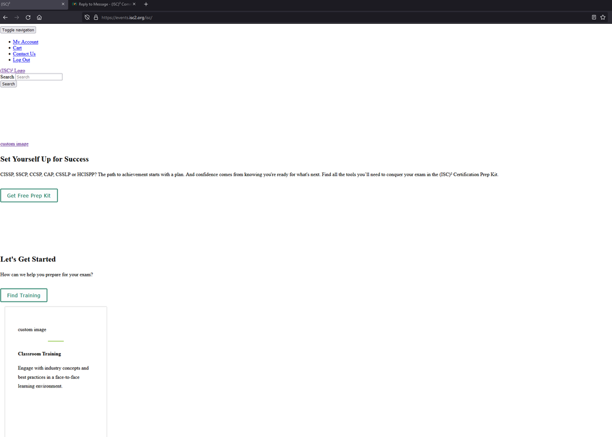Screen dimensions: 612x437
Task: Open the Cart link
Action: click(17, 48)
